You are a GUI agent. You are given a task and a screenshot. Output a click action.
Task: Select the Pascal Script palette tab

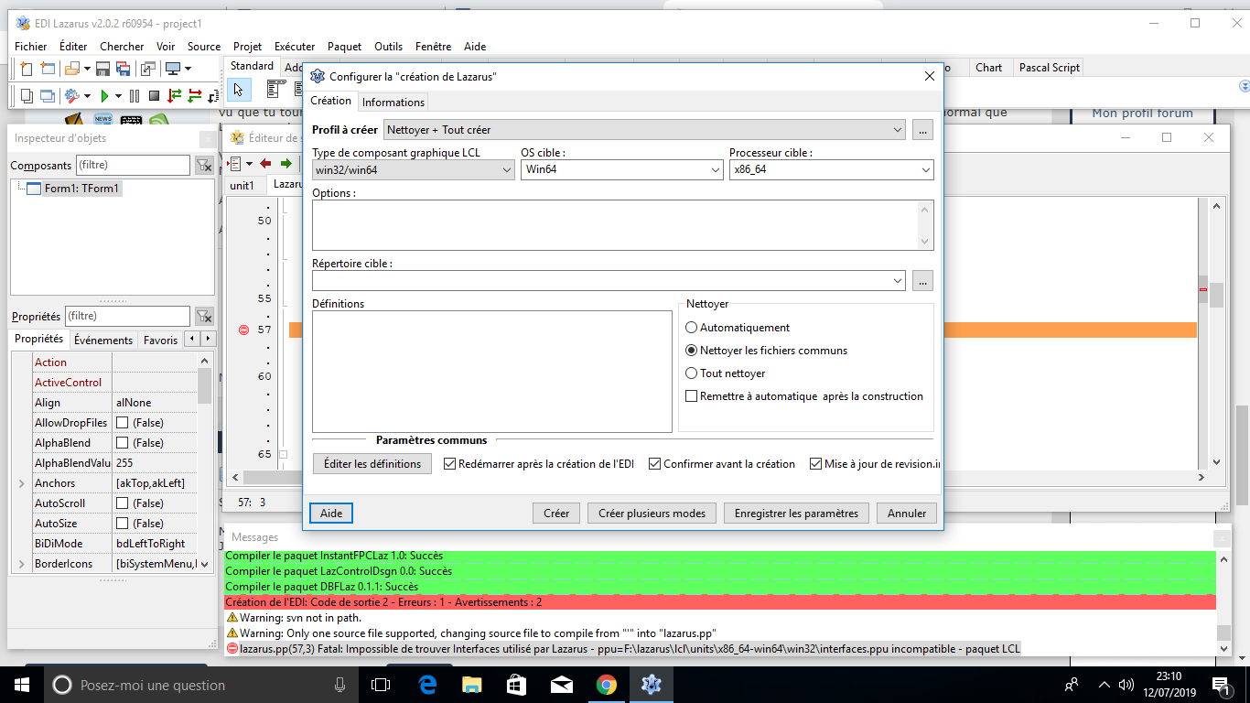coord(1050,67)
